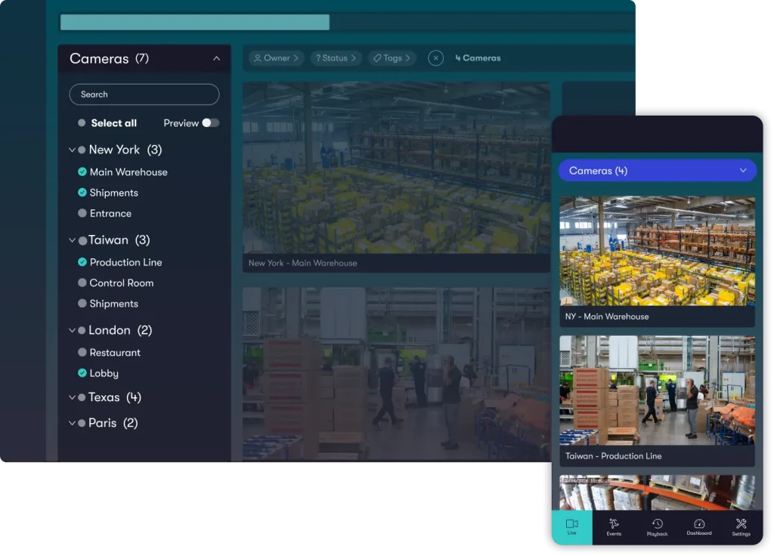Viewport: 774px width, 556px height.
Task: Click the 'NY - Main Warehouse' caption in mobile app
Action: 607,317
